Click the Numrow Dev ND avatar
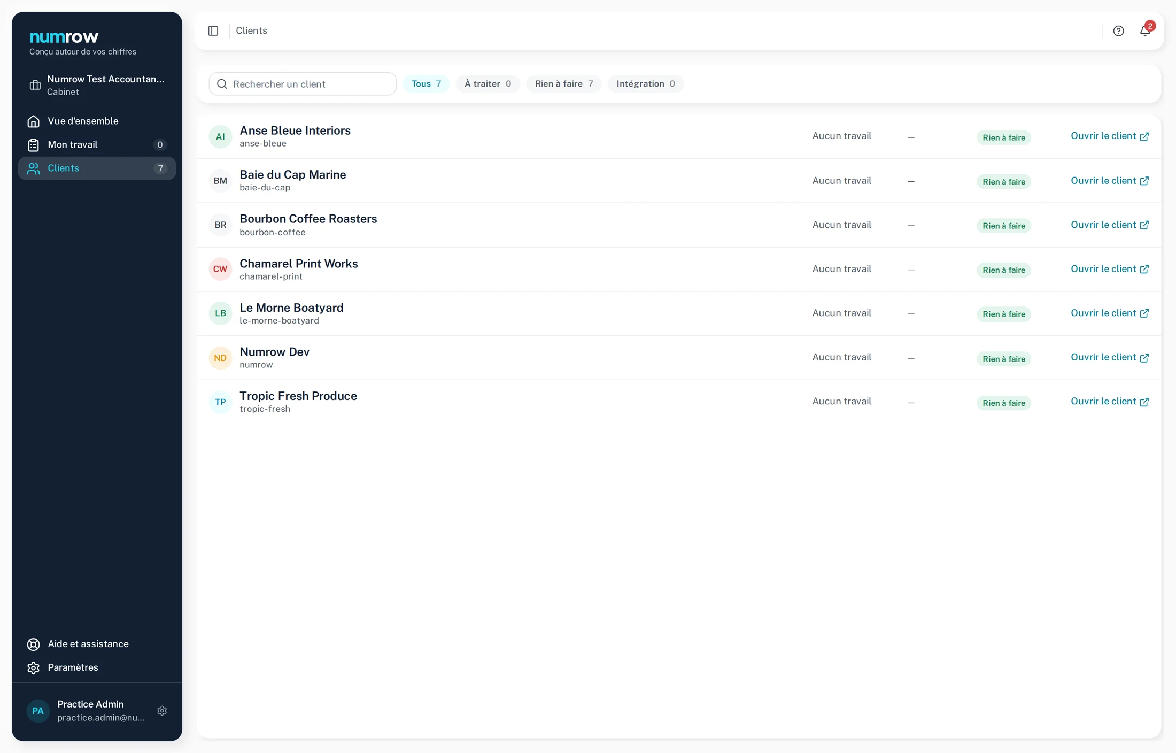This screenshot has height=753, width=1176. tap(220, 358)
